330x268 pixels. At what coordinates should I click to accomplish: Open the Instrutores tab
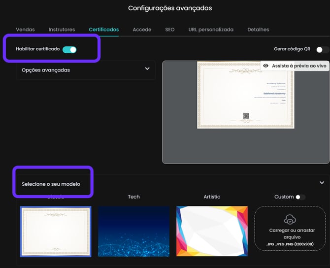click(62, 30)
